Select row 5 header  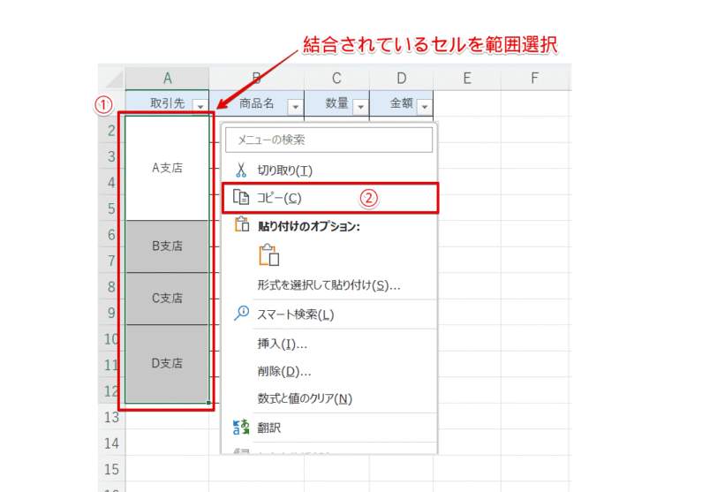(x=111, y=208)
